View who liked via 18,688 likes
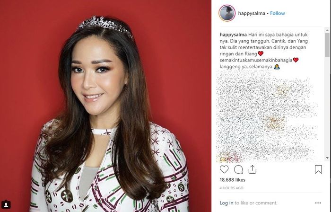This screenshot has height=212, width=331. coord(233,180)
